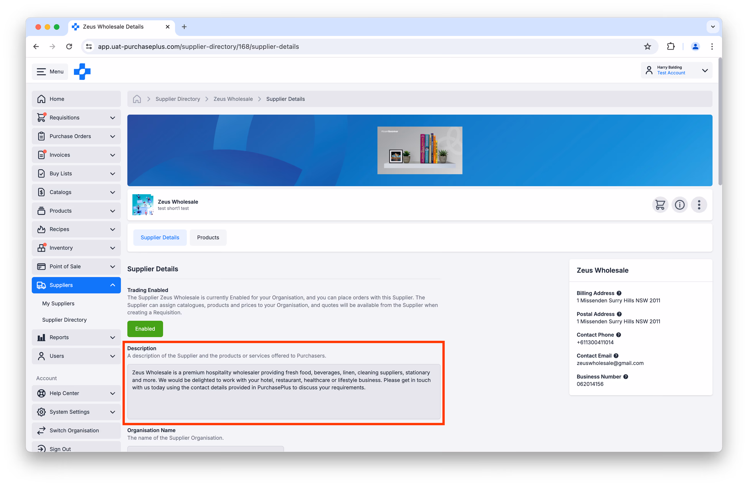Close the Zeus Wholesale Details tab
748x486 pixels.
pyautogui.click(x=167, y=27)
